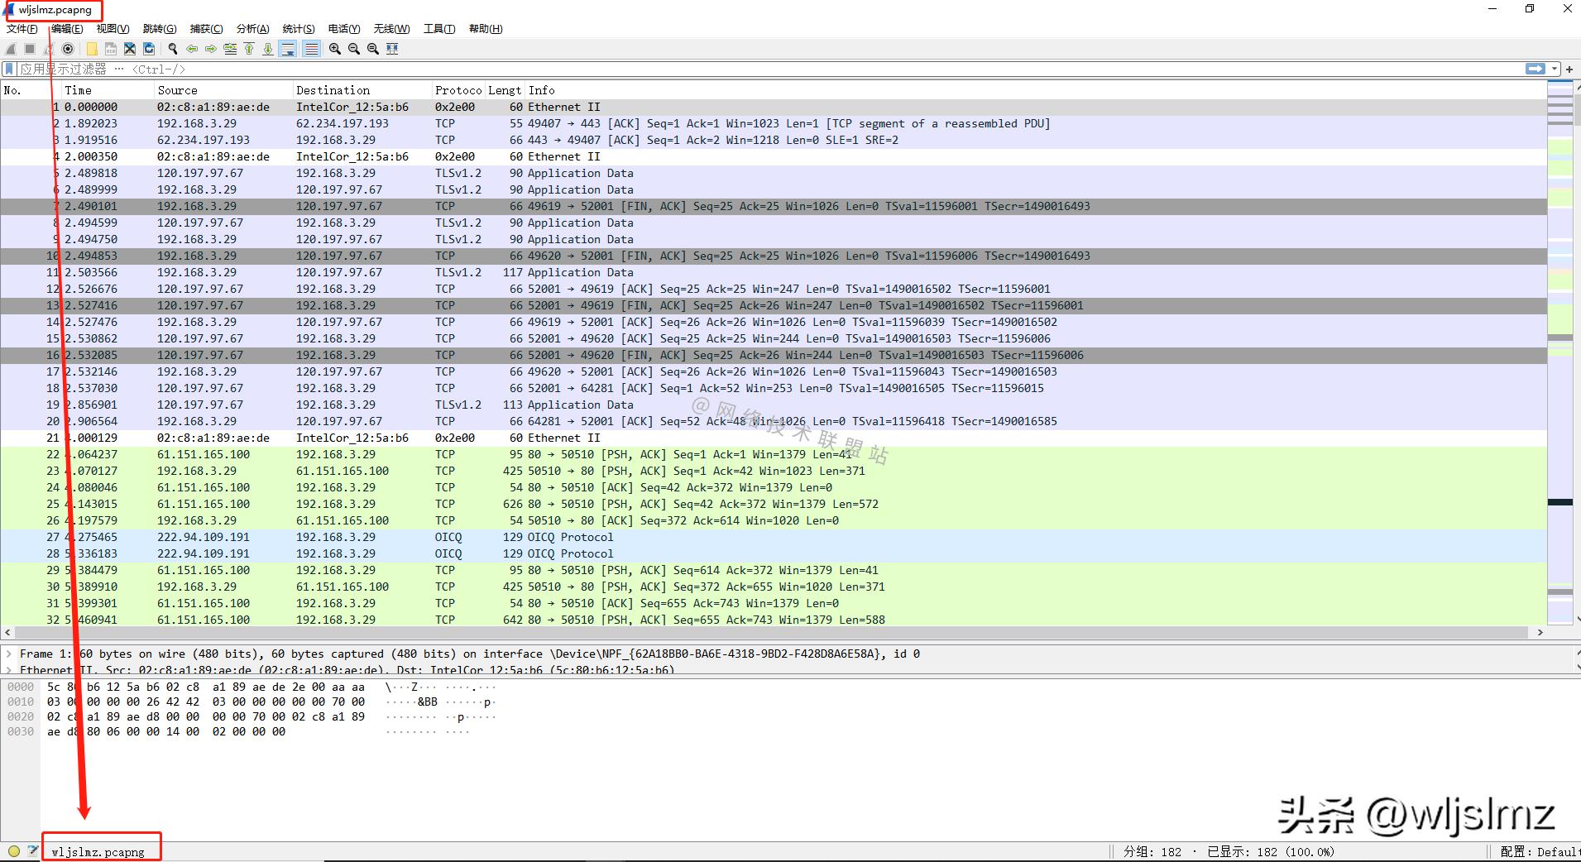Reload the current capture file
This screenshot has height=862, width=1581.
149,49
